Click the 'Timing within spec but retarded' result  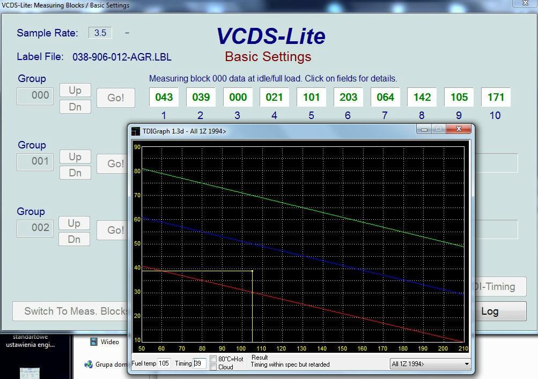(x=290, y=364)
